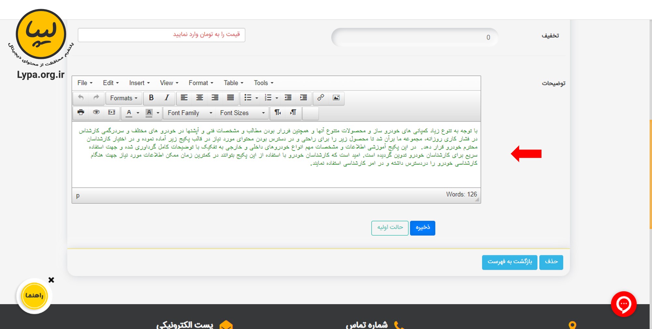
Task: Open the View menu
Action: 169,83
